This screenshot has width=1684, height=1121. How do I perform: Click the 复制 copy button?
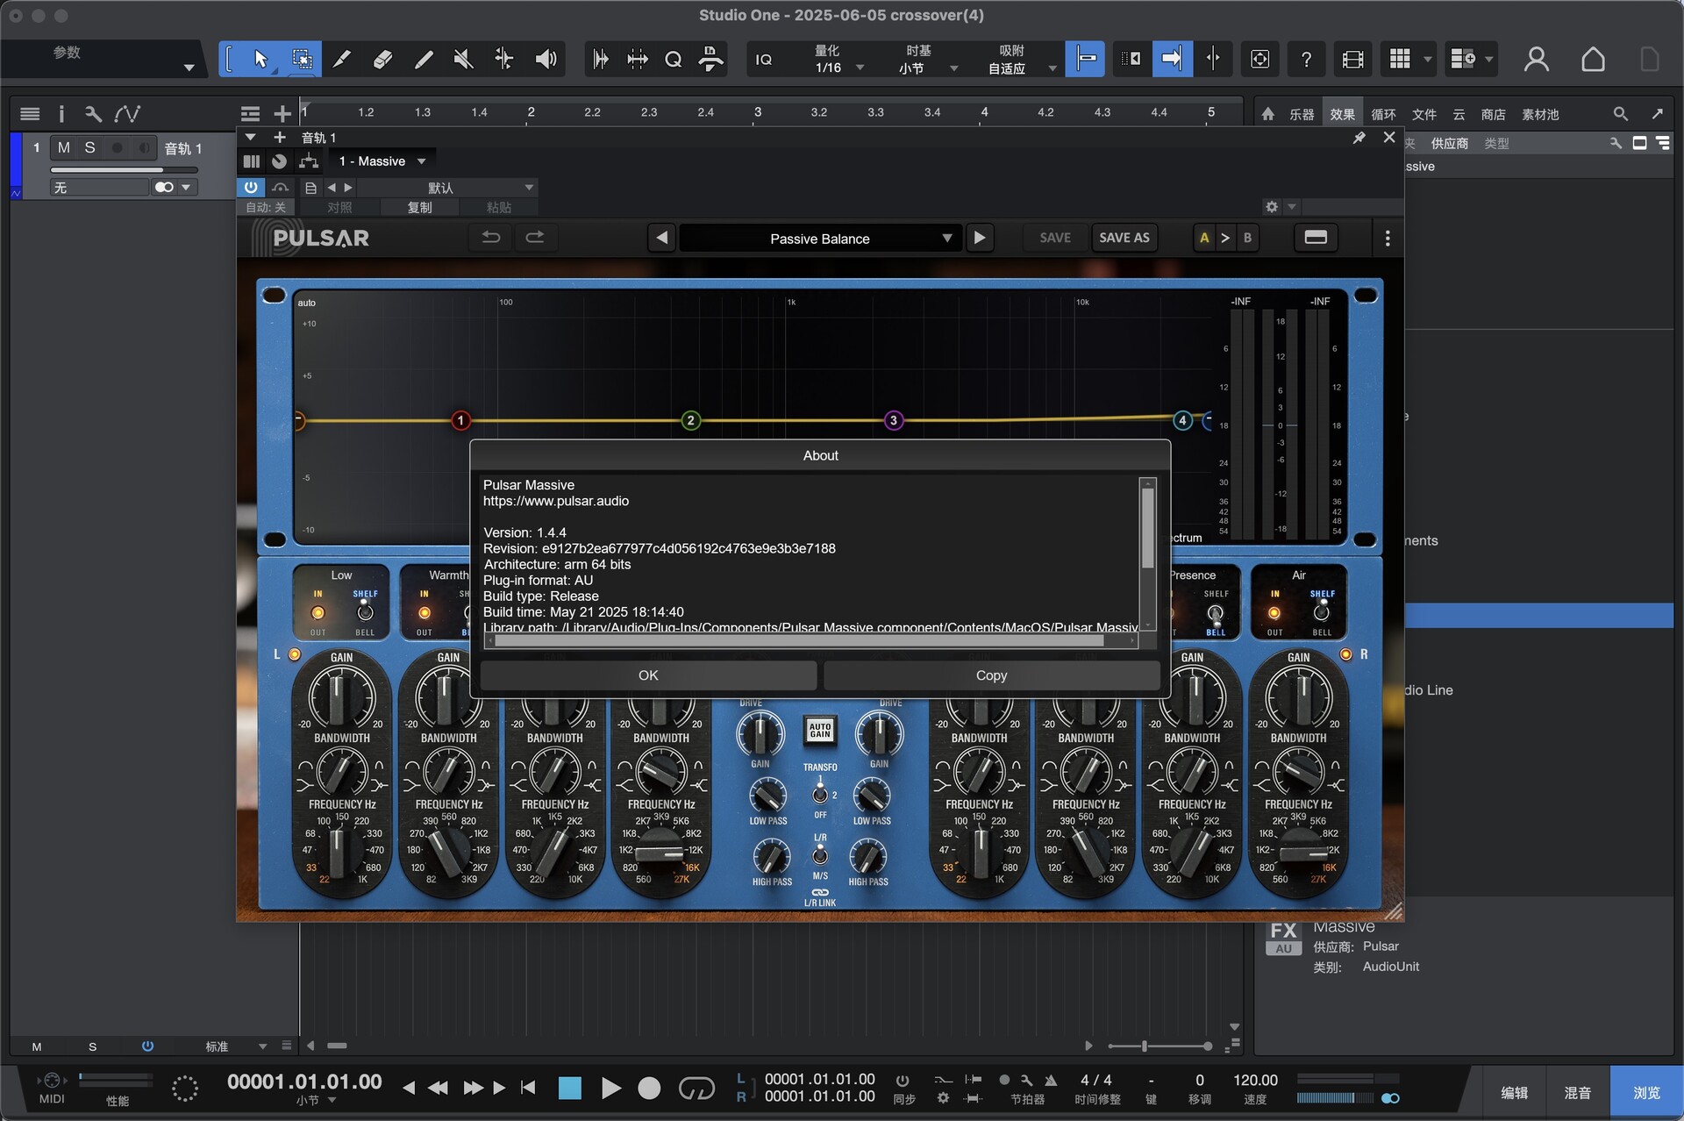click(x=419, y=207)
